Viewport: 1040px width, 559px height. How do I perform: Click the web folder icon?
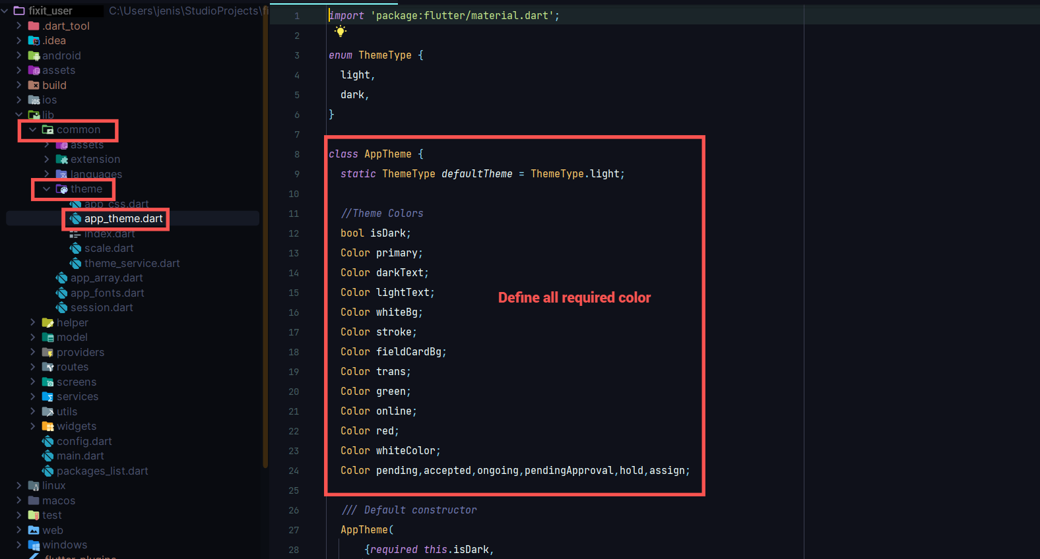[34, 531]
